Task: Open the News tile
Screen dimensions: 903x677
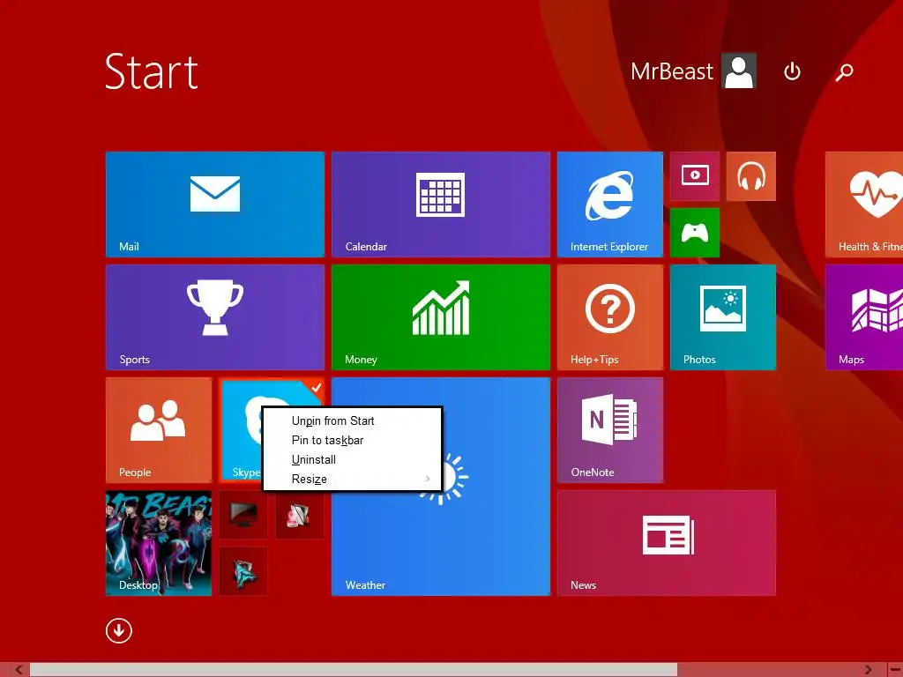Action: click(x=667, y=543)
